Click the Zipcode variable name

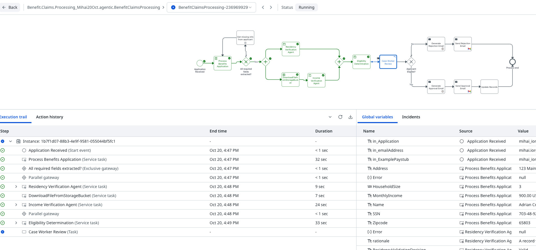point(380,223)
